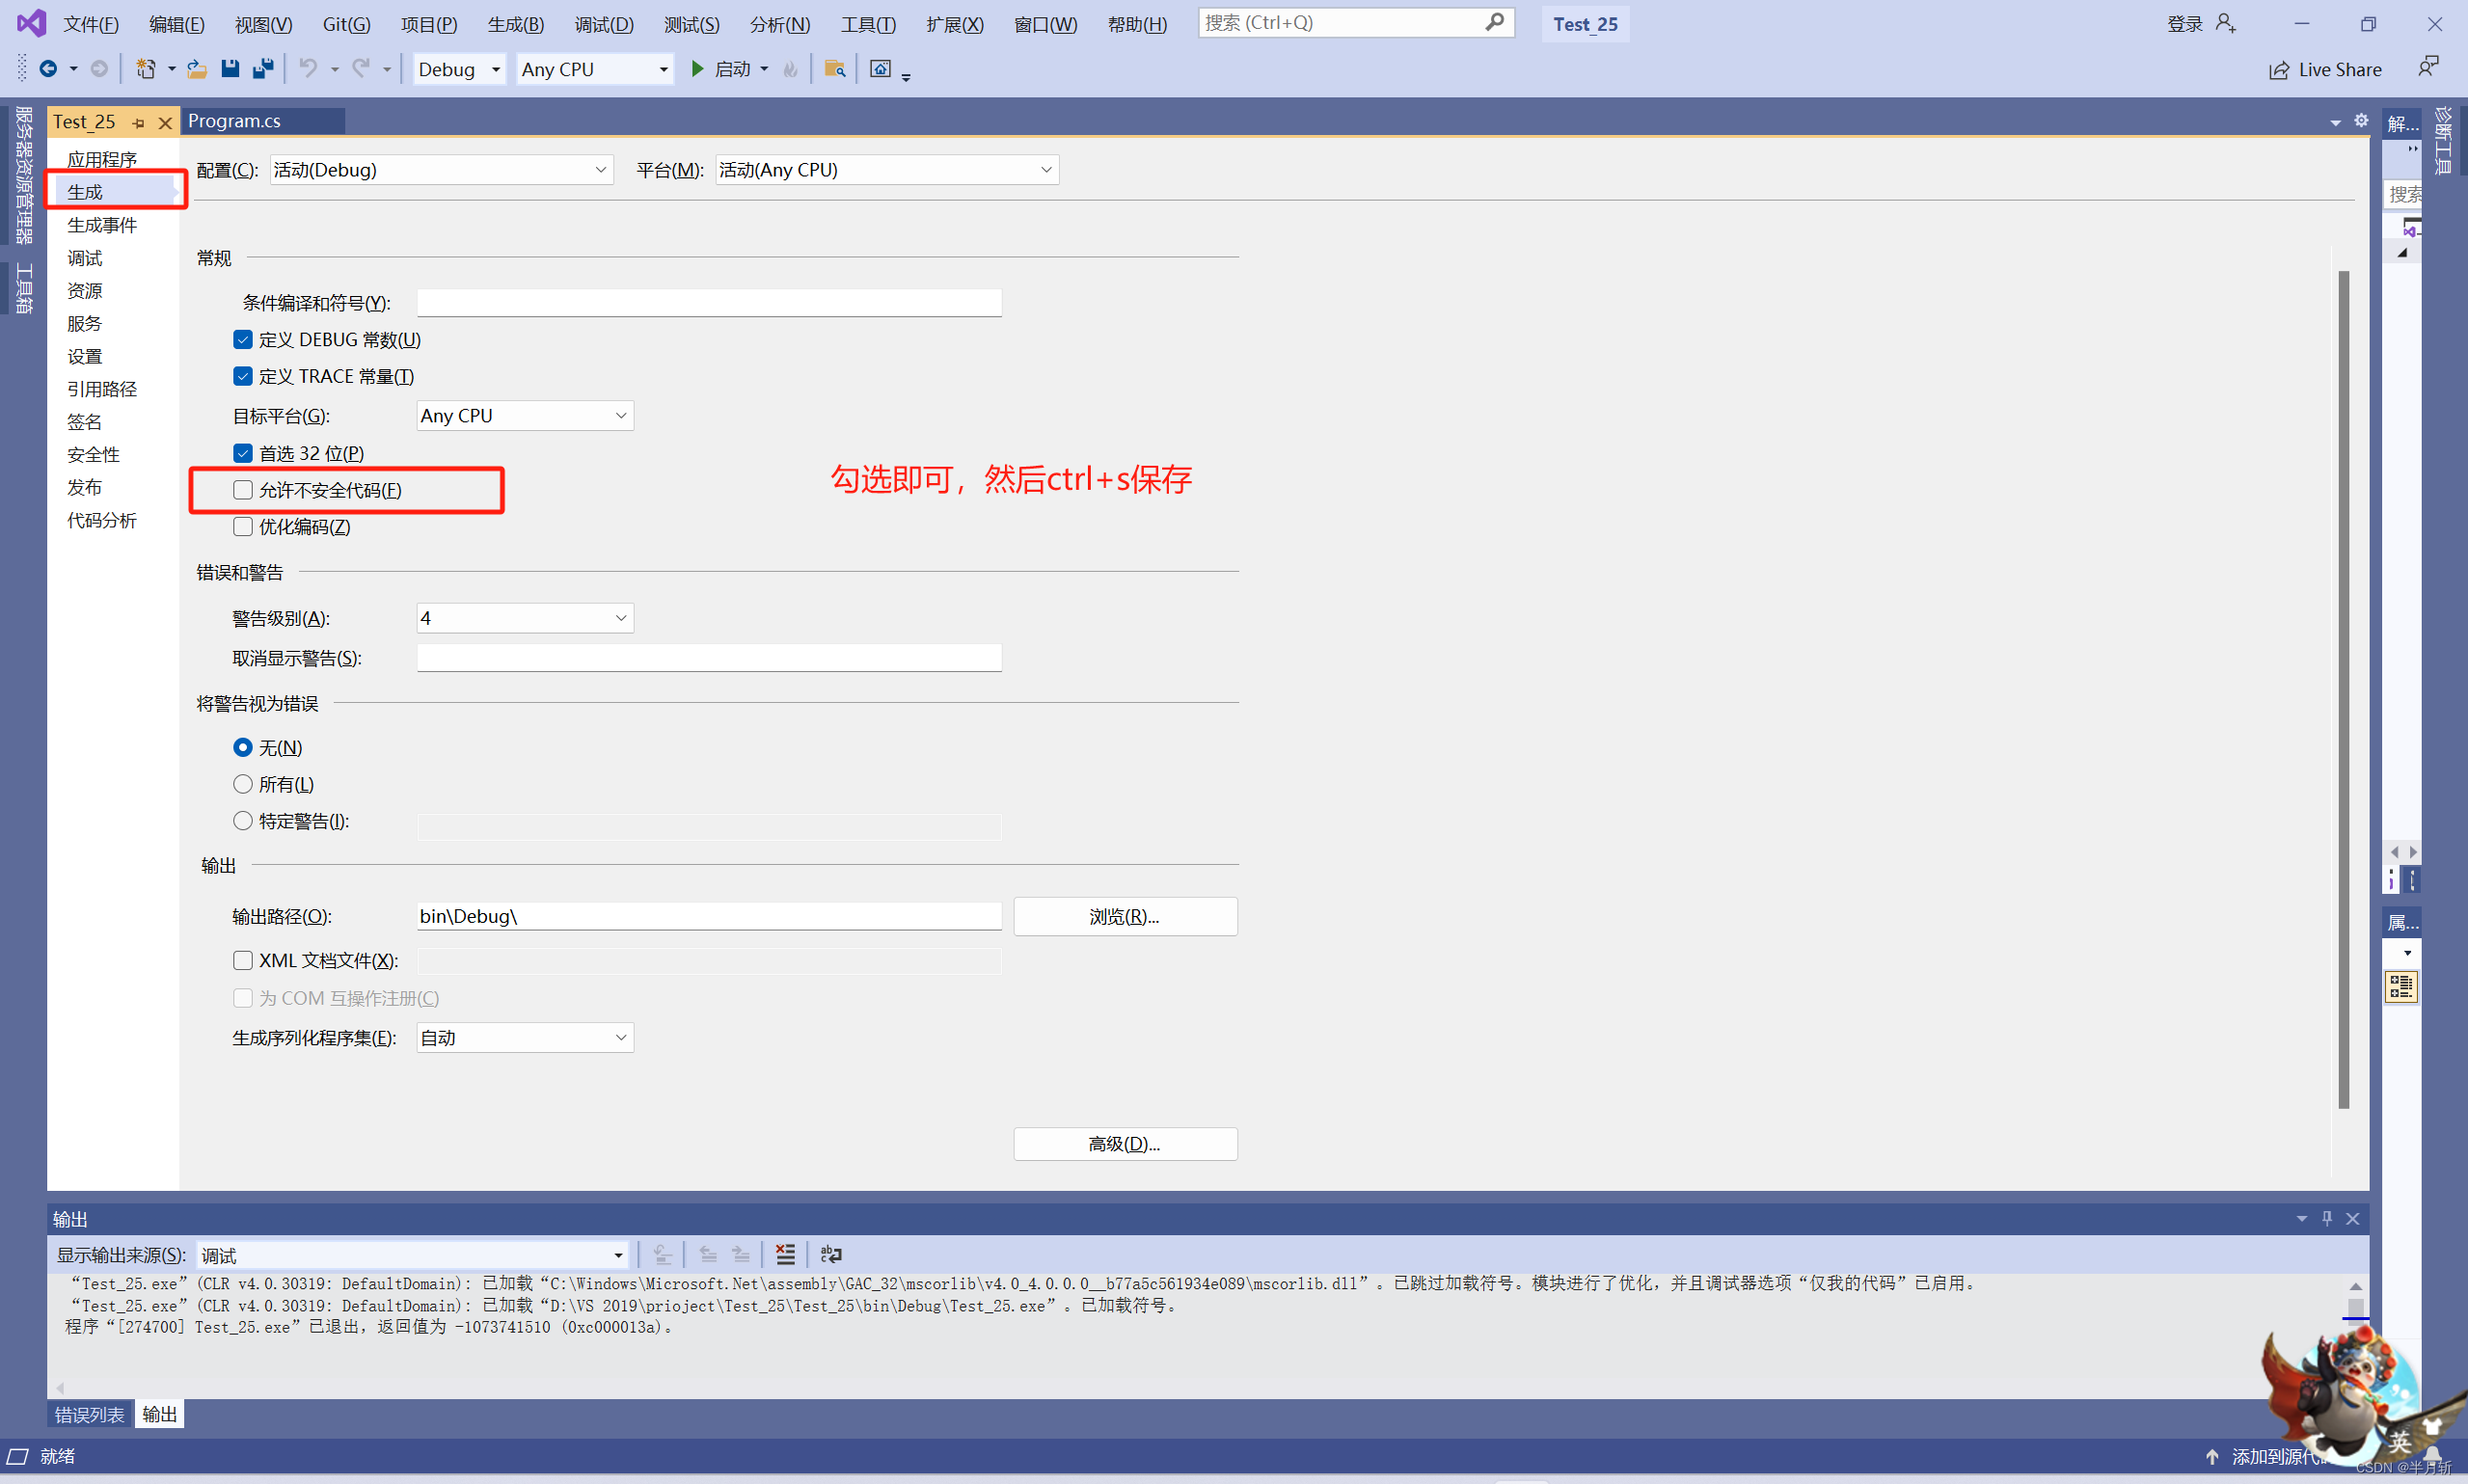
Task: Click the Find in Files folder-search icon
Action: tap(834, 68)
